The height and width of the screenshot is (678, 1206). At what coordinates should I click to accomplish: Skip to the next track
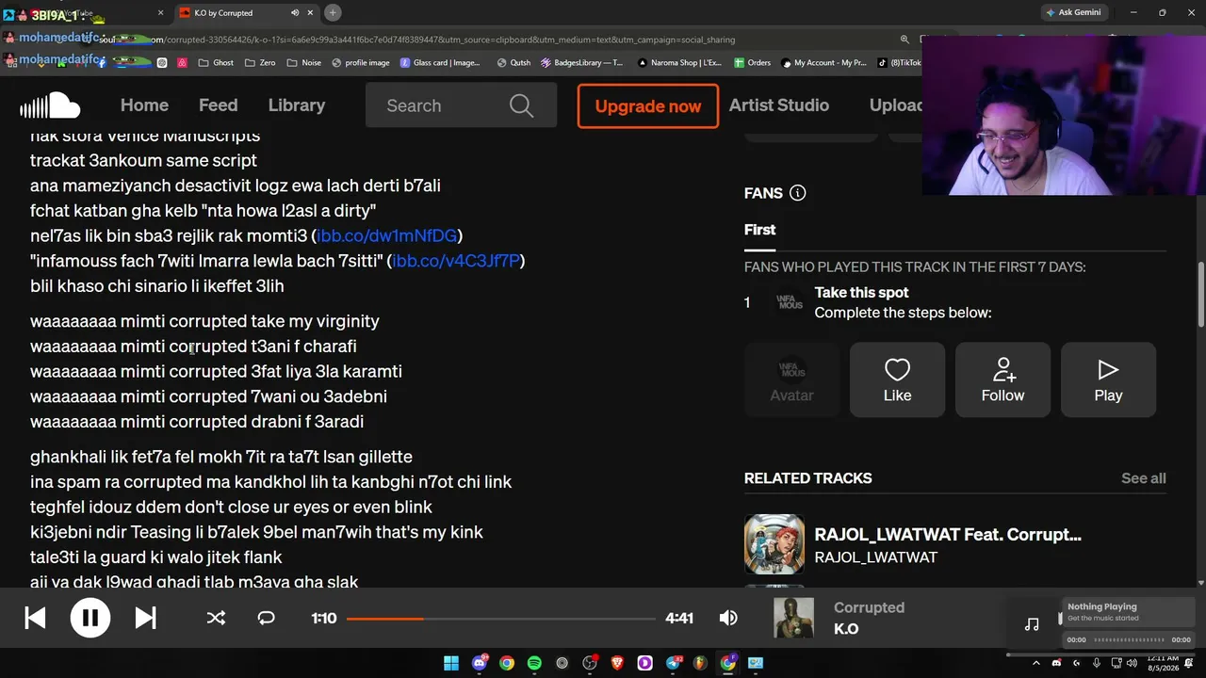[x=145, y=618]
